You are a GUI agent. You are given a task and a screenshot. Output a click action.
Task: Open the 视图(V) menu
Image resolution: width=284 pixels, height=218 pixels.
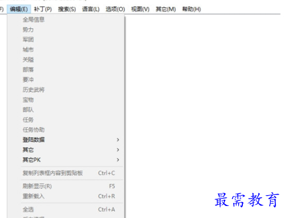coord(140,9)
